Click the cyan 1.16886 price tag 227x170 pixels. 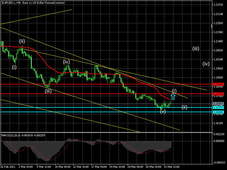[x=219, y=112]
